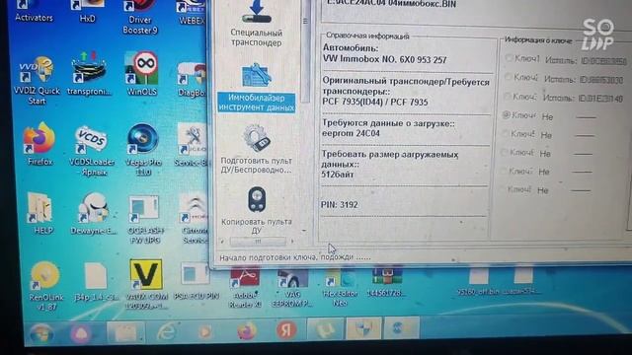
Task: Open the Windows Start menu
Action: (x=40, y=333)
